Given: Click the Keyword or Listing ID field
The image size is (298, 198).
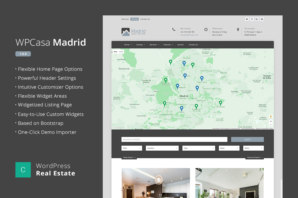Looking at the screenshot, I should tap(174, 140).
